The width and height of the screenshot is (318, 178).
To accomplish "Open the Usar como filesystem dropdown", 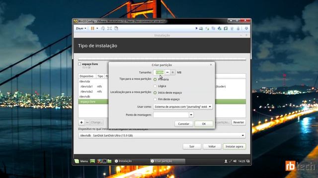I will click(183, 107).
